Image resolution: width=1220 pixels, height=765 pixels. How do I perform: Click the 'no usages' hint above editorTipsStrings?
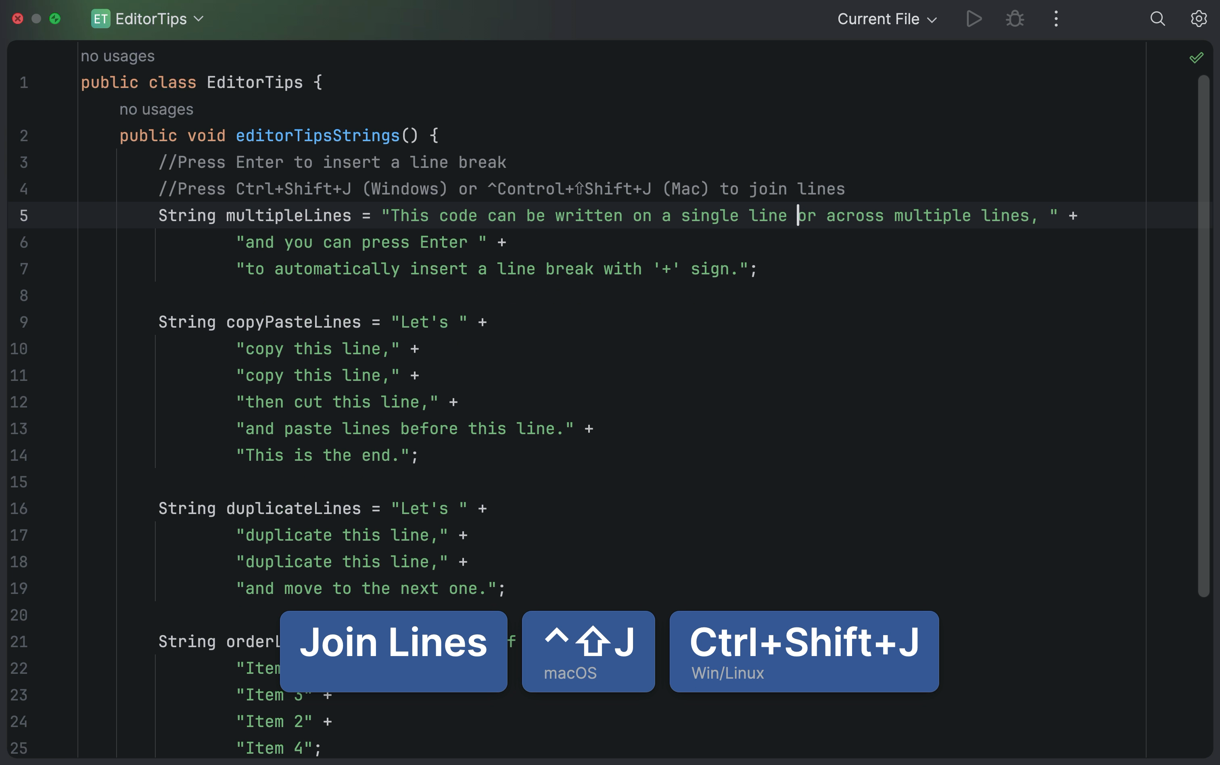156,109
